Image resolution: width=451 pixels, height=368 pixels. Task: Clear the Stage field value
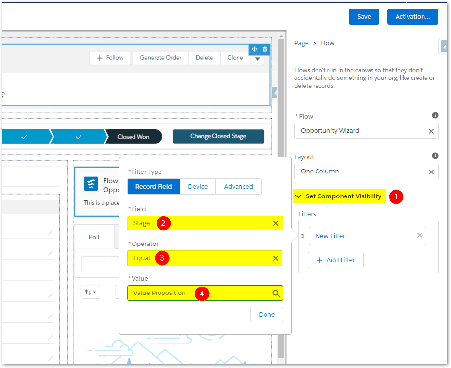276,223
